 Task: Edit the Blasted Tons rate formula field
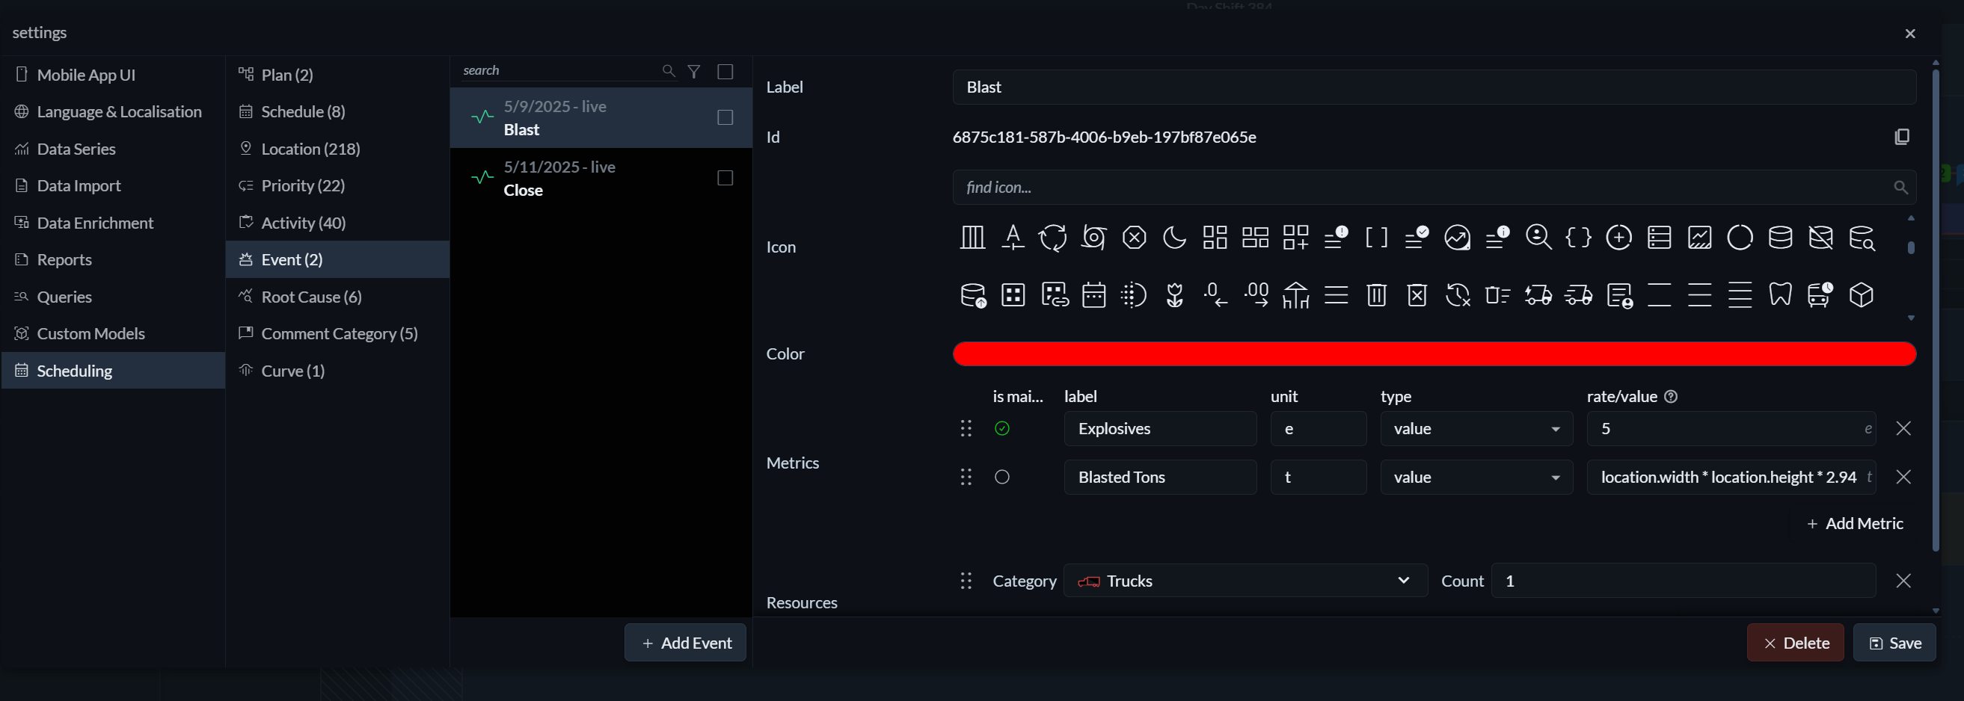pyautogui.click(x=1731, y=477)
